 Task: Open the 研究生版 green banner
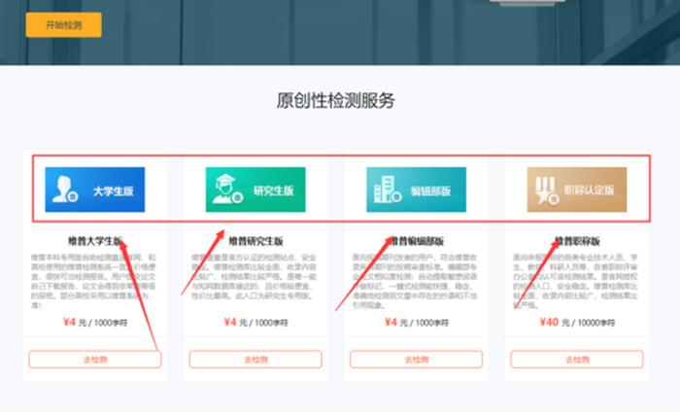255,190
